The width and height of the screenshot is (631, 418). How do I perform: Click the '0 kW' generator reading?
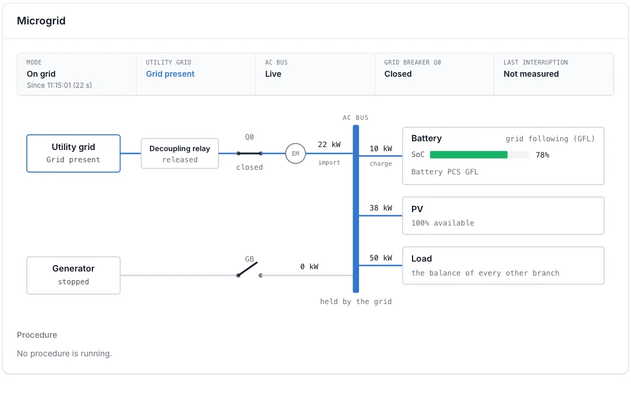tap(309, 267)
